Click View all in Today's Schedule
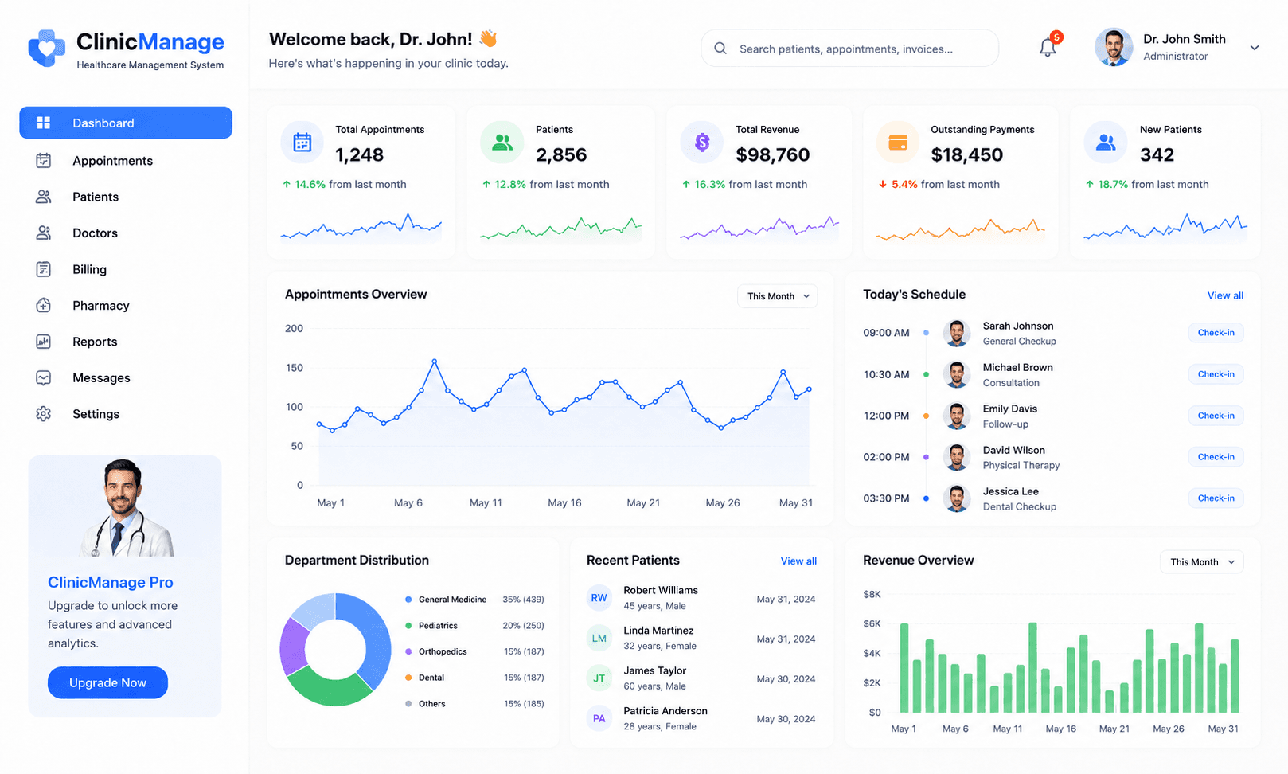The width and height of the screenshot is (1288, 774). coord(1225,295)
